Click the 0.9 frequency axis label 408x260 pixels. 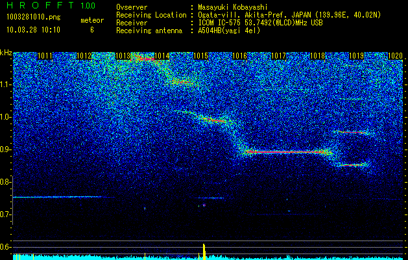click(x=6, y=149)
